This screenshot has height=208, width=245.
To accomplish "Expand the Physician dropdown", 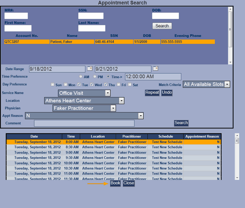I will point(113,108).
